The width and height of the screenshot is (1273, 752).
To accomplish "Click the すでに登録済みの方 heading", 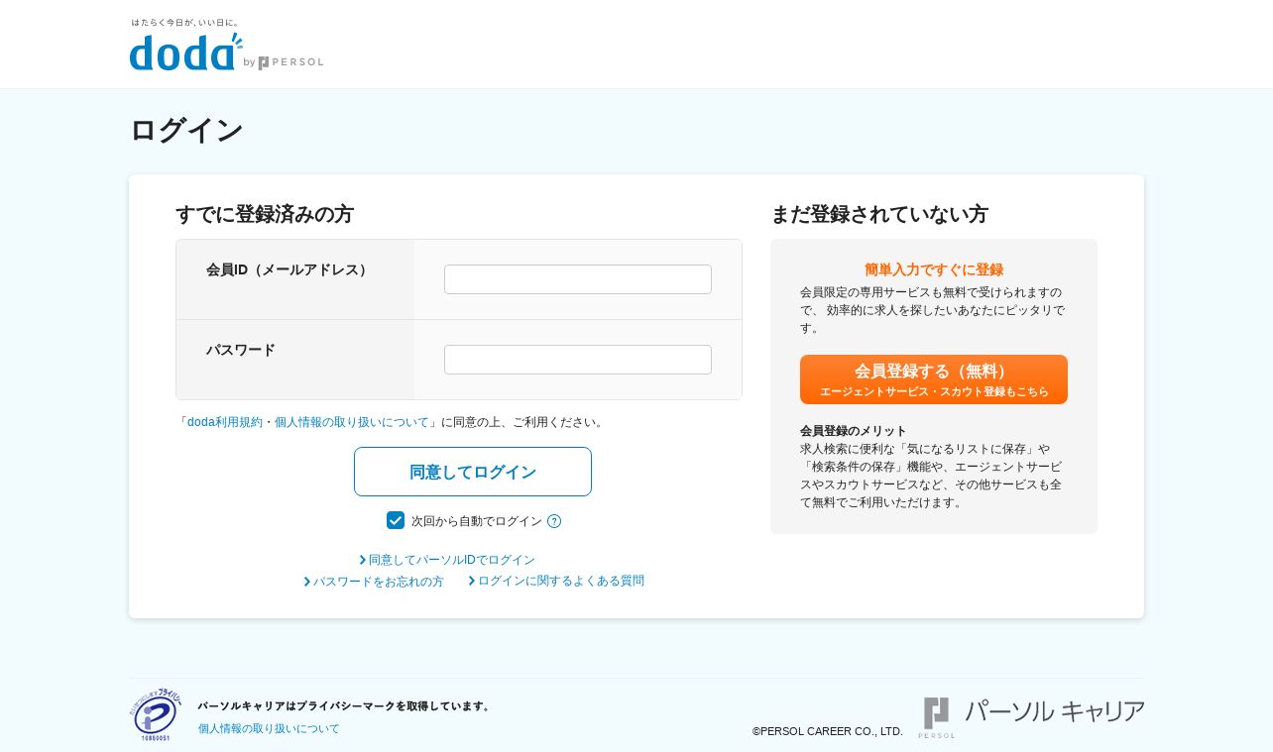I will 265,214.
